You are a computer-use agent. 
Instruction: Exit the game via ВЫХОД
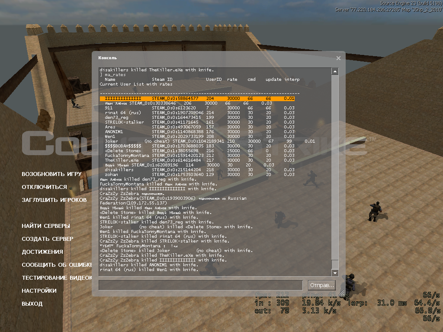tap(32, 304)
